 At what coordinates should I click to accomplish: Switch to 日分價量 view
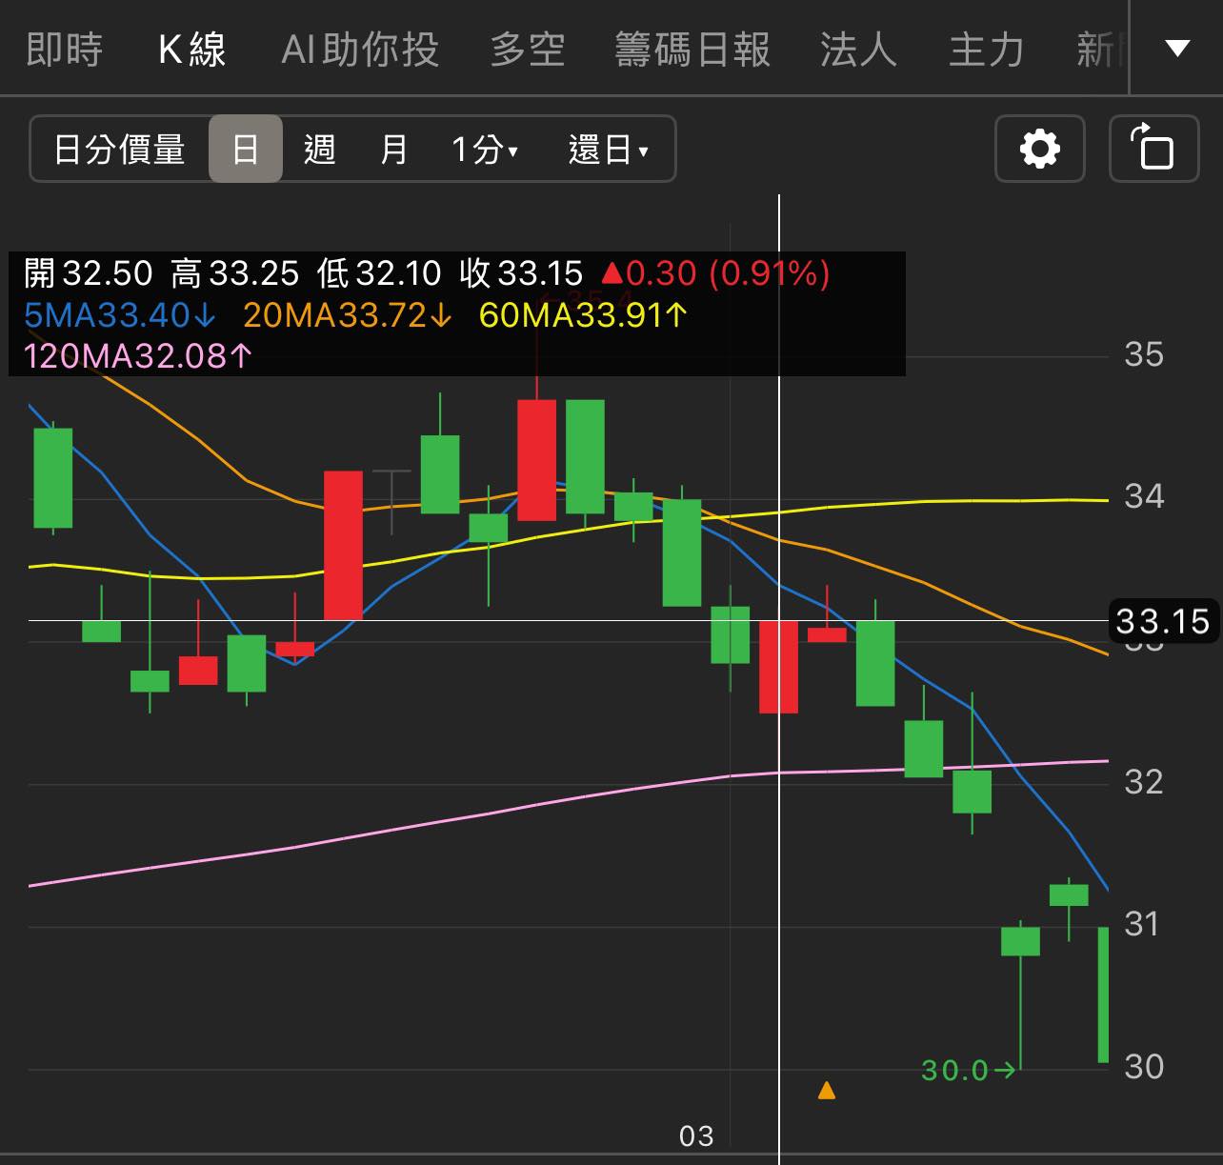coord(118,149)
